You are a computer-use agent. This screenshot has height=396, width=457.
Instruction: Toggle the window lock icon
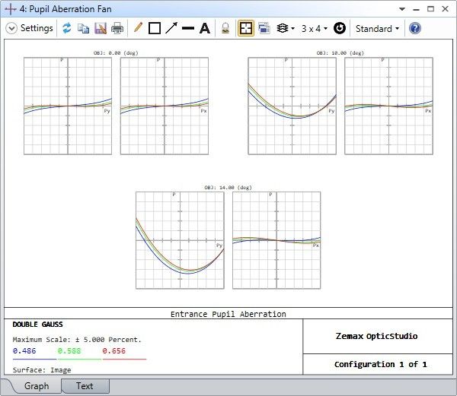[225, 28]
